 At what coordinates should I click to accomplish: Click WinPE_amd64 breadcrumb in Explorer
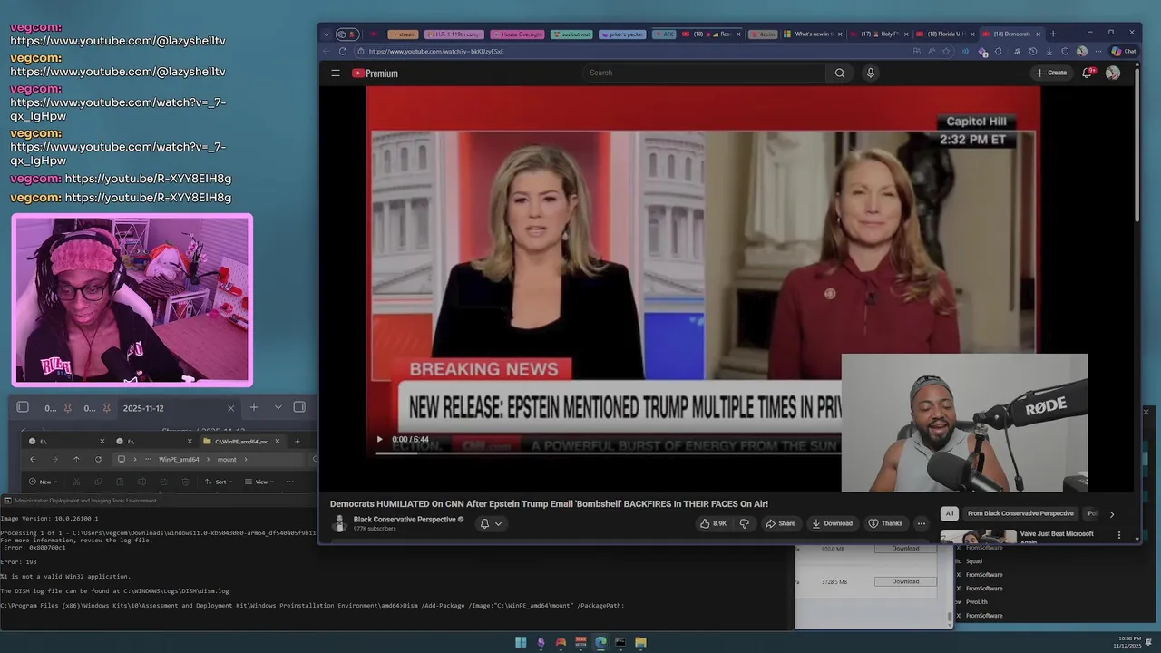[179, 459]
